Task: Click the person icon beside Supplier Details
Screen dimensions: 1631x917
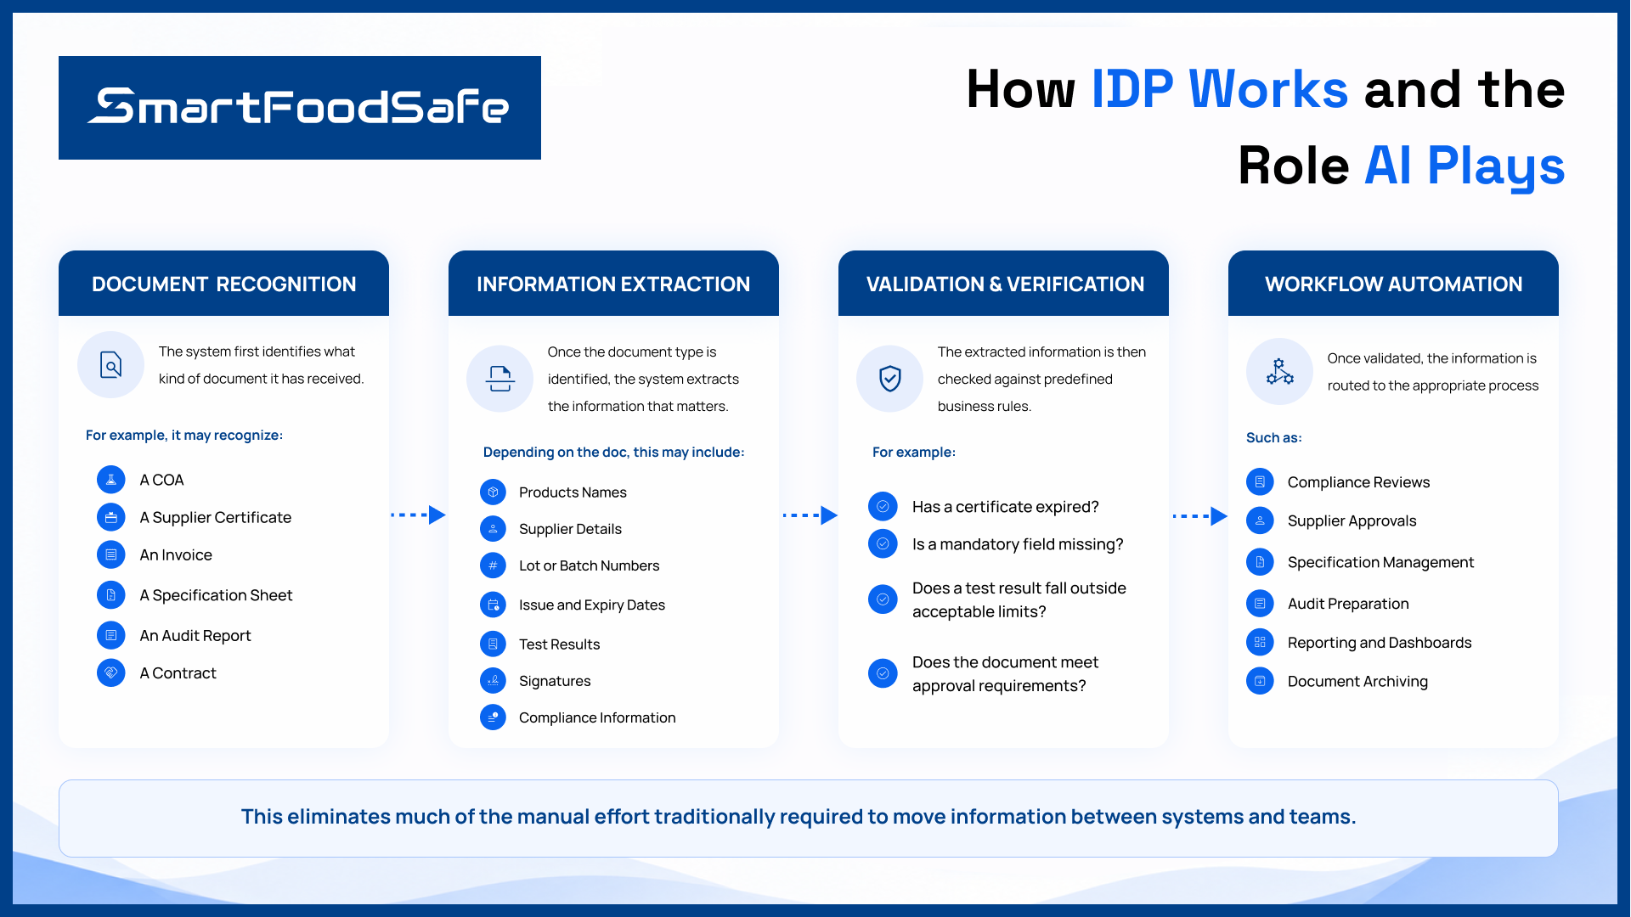Action: (x=493, y=529)
